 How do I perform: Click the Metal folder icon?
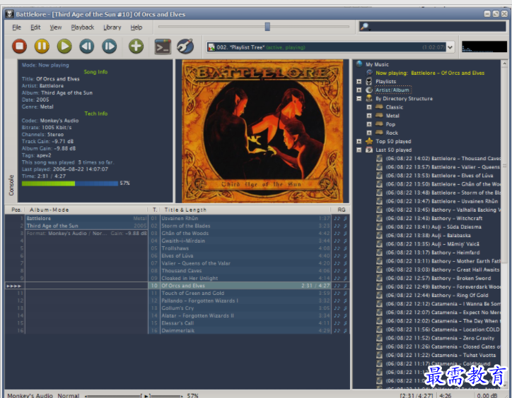379,115
